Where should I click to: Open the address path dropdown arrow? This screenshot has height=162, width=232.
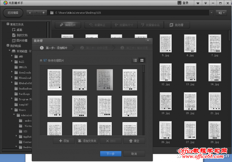click(211, 13)
